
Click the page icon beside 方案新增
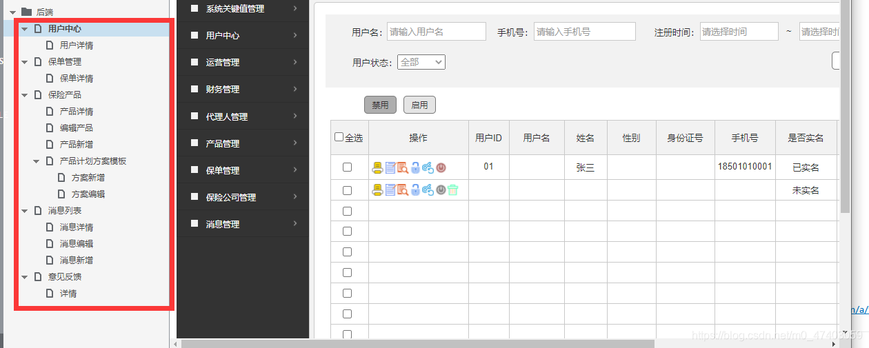(61, 178)
